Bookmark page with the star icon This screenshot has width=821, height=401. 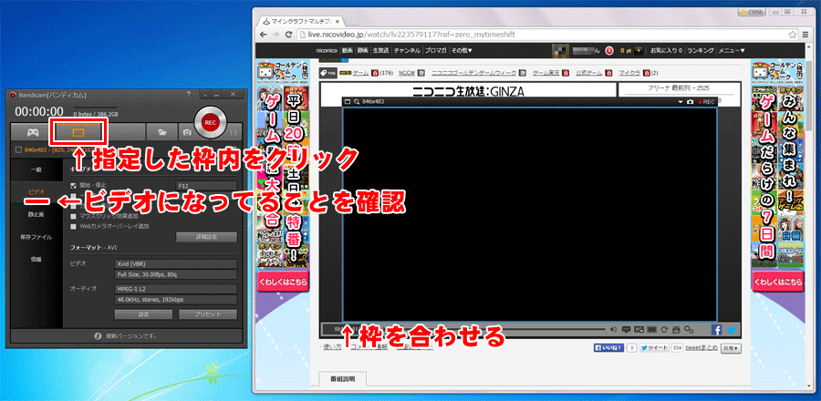(794, 35)
